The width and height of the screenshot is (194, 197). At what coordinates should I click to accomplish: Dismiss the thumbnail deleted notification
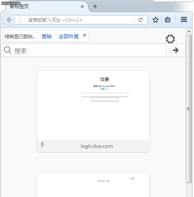click(85, 35)
